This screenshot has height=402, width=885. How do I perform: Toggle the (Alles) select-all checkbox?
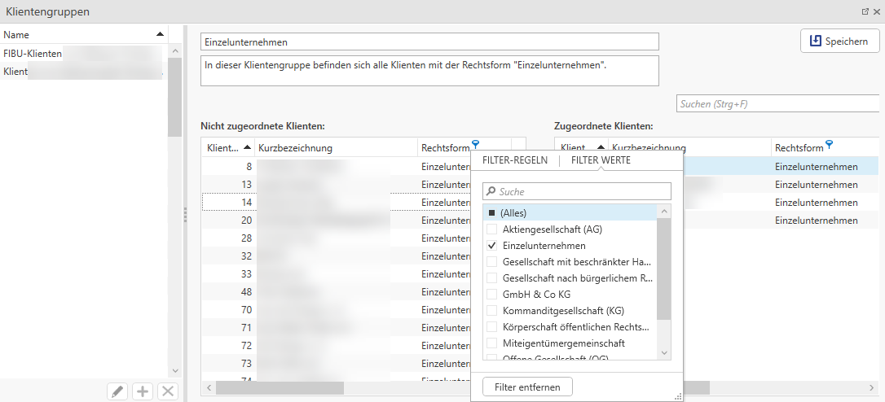491,213
